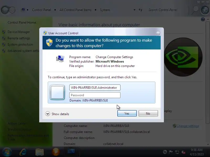Click the back navigation button

pyautogui.click(x=5, y=10)
